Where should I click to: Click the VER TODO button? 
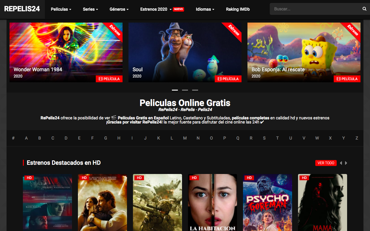pos(326,163)
